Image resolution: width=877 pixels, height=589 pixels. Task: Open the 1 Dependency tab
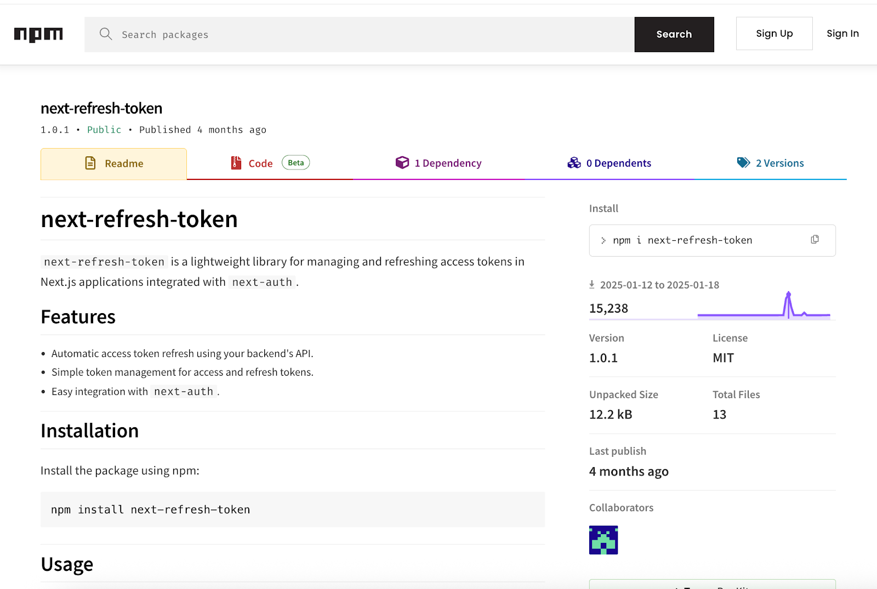pyautogui.click(x=438, y=163)
